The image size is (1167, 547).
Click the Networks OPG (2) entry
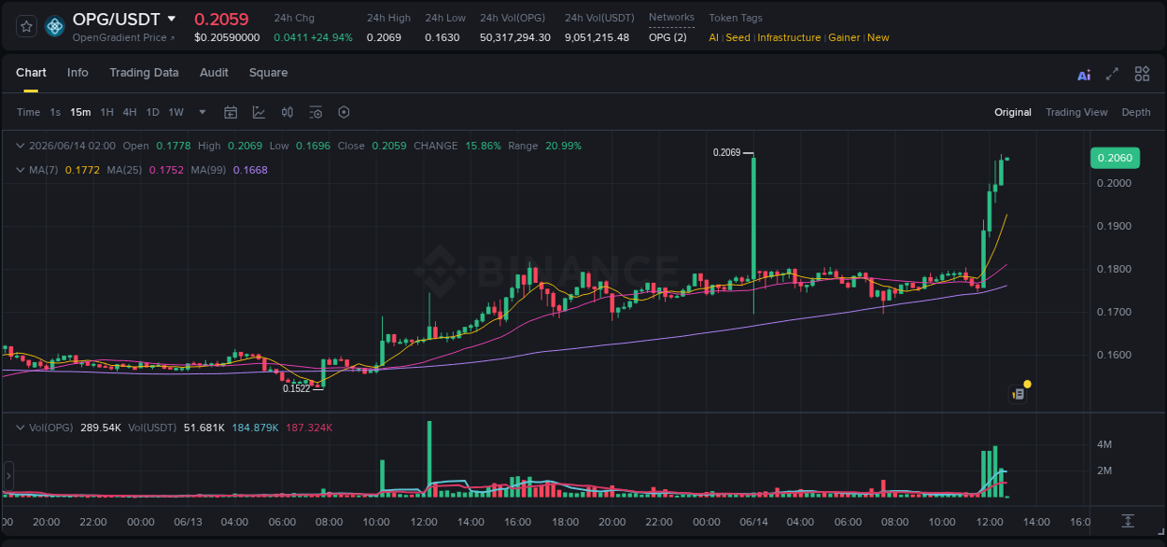point(668,37)
